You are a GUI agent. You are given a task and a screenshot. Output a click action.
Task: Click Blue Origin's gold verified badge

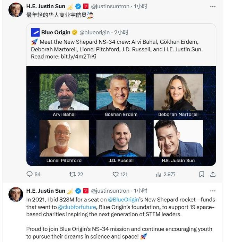pyautogui.click(x=75, y=32)
